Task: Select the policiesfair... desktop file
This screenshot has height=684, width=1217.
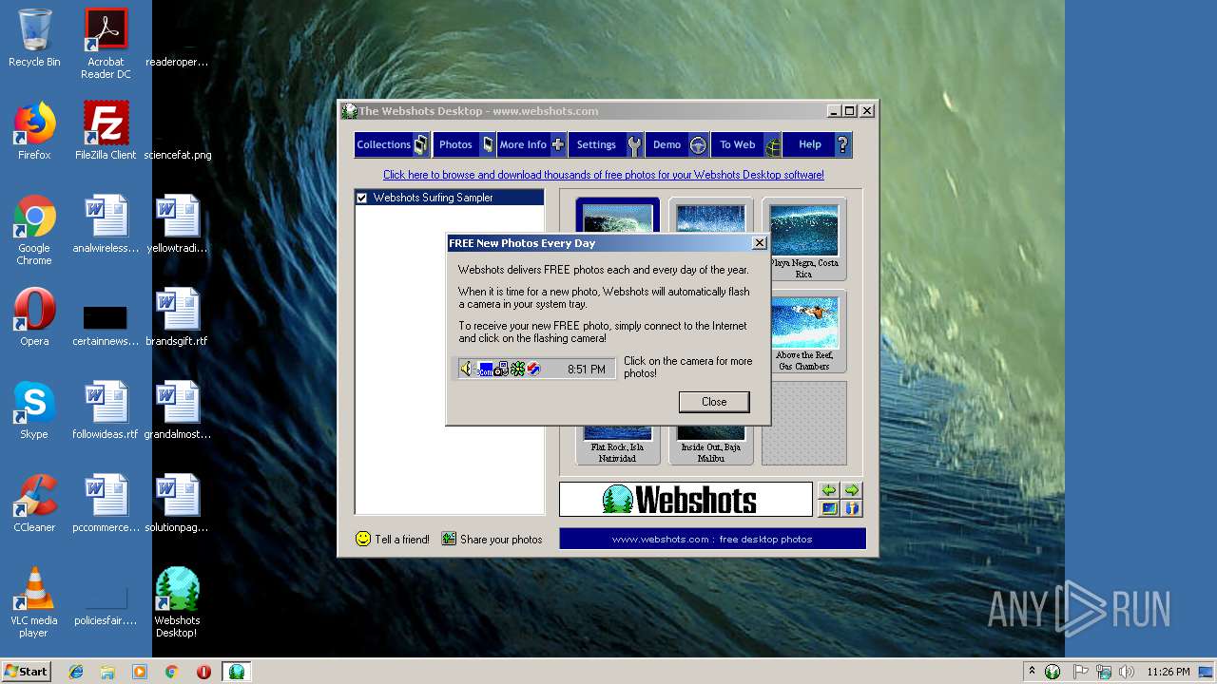Action: (106, 606)
